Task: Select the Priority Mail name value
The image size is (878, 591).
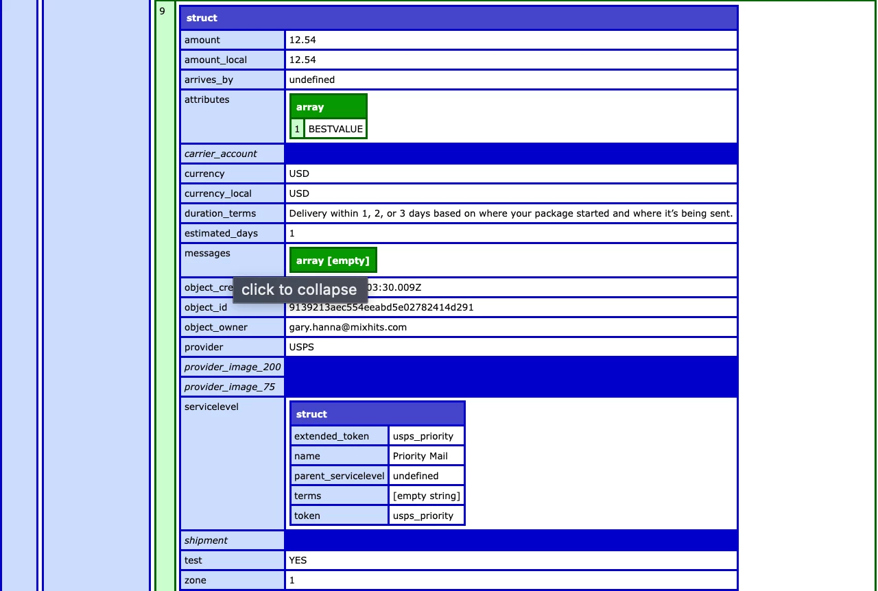Action: [420, 456]
